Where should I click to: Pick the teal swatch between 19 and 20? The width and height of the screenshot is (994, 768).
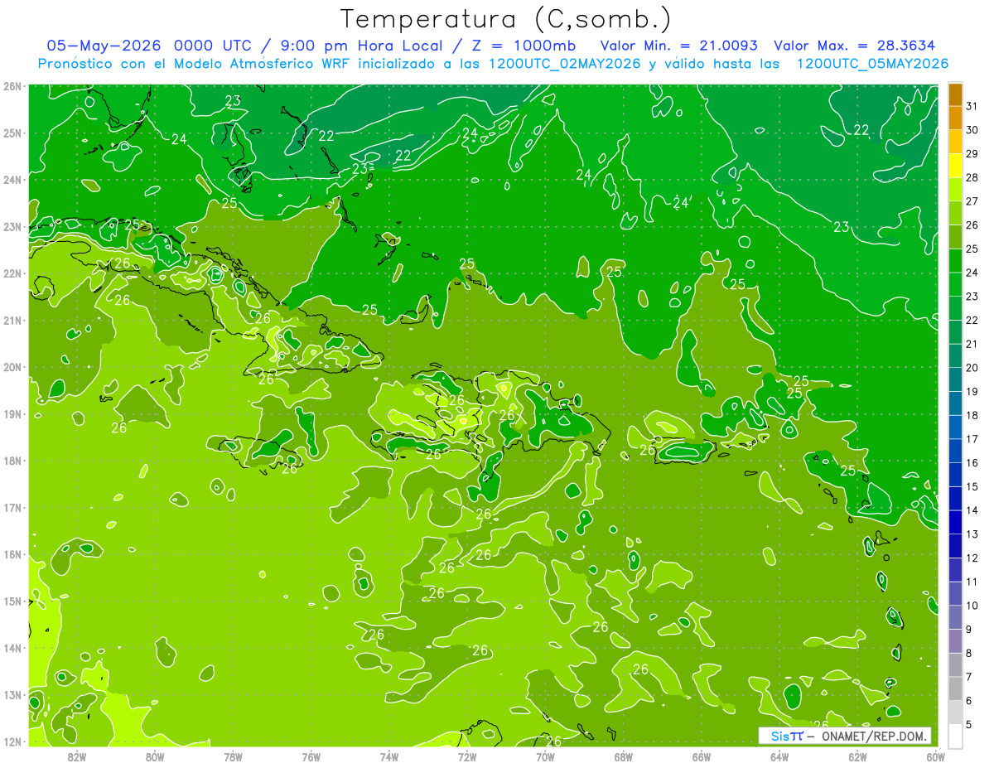[955, 379]
